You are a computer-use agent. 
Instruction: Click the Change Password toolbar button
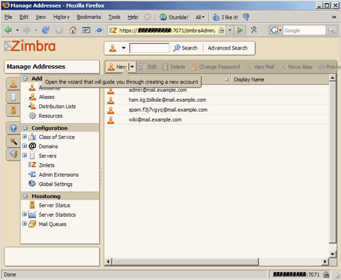click(216, 67)
